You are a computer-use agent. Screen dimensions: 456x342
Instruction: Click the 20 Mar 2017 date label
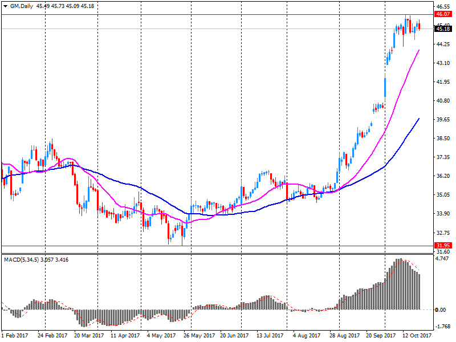tap(89, 336)
